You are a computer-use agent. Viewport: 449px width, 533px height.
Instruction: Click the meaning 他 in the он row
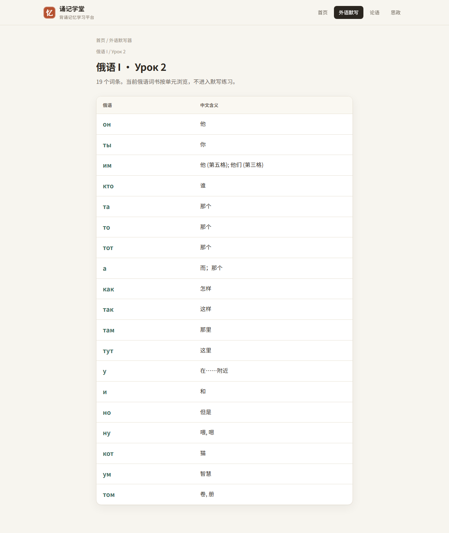point(203,124)
